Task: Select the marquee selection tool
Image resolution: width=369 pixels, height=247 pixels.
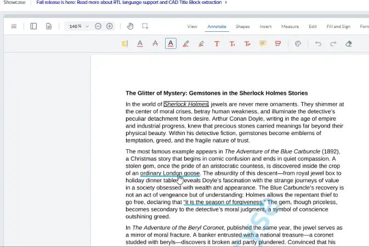Action: tap(145, 26)
